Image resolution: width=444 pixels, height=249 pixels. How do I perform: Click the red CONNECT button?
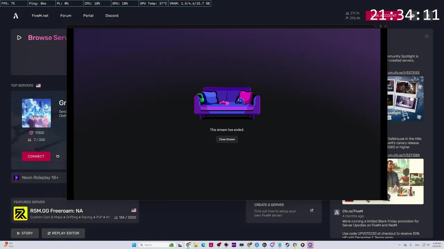pos(36,156)
